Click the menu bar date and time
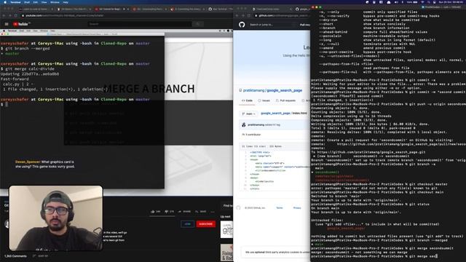This screenshot has width=466, height=262. 451,2
